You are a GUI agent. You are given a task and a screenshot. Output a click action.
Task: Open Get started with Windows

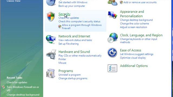73,2
